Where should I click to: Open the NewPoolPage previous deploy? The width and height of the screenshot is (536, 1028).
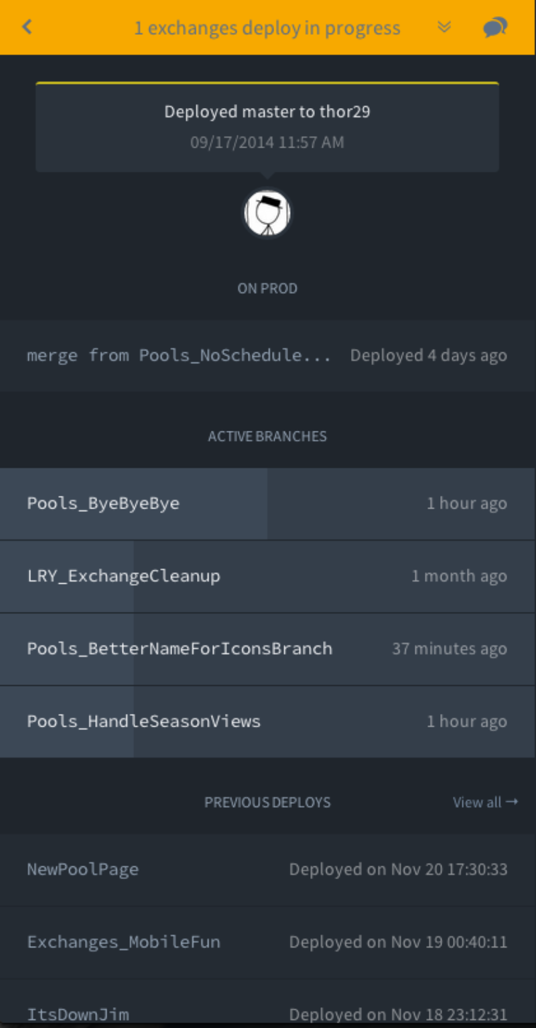coord(268,870)
